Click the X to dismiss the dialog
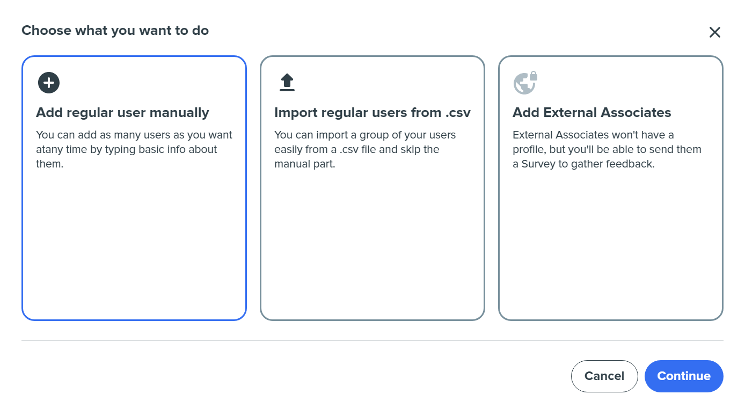 click(x=714, y=32)
